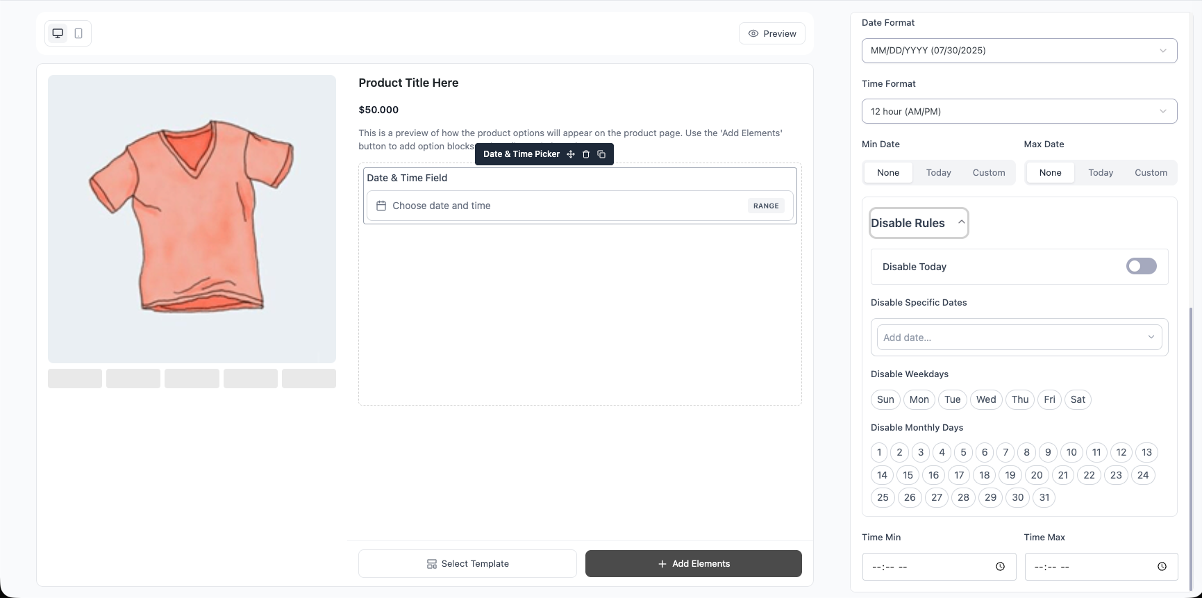Disable Wed weekday
The image size is (1202, 598).
coord(986,399)
